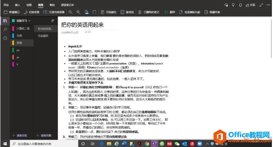Click the page title 把你的英语用起来
Viewport: 273px width, 147px height.
(x=82, y=25)
